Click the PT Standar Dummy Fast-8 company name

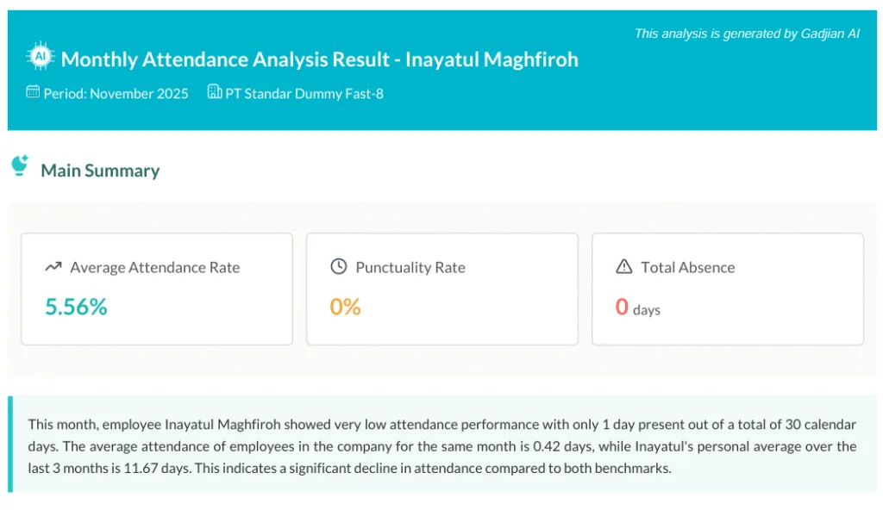[x=304, y=93]
